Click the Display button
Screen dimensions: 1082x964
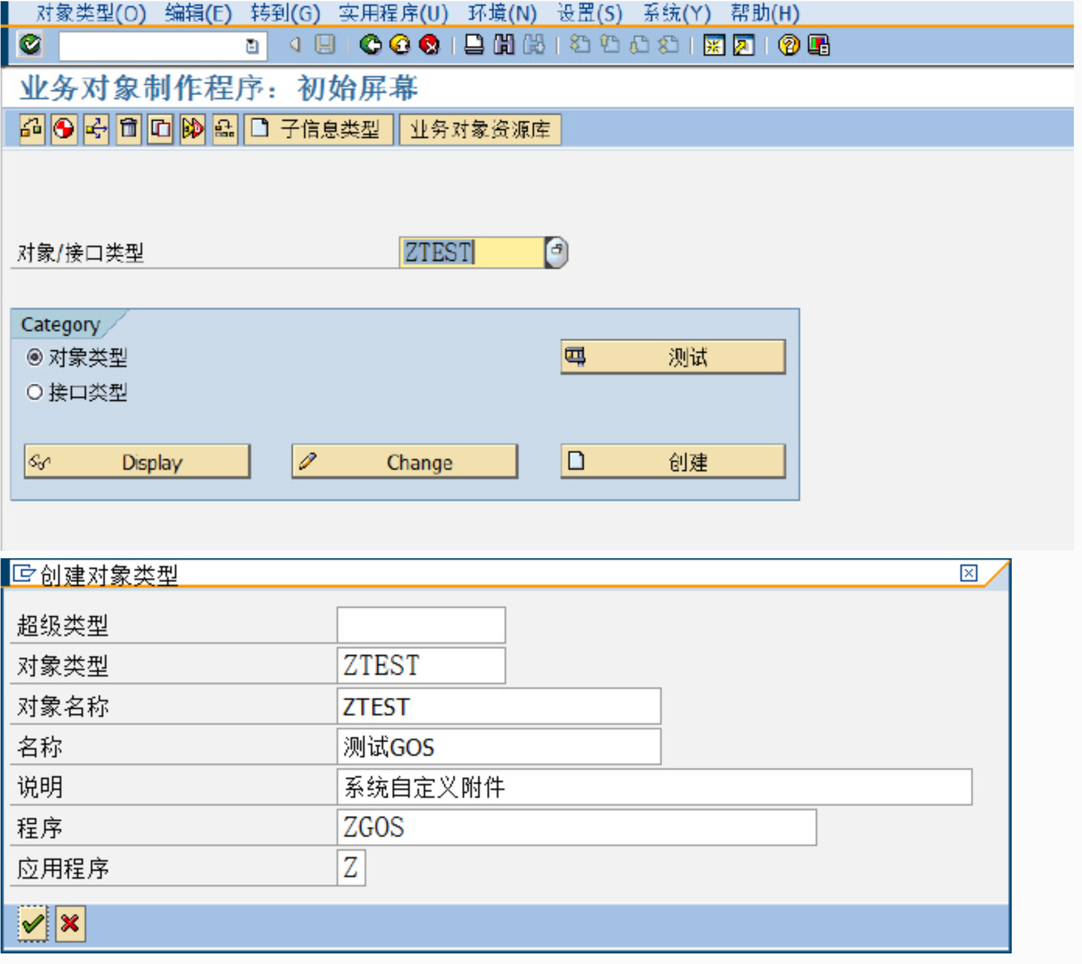(137, 461)
